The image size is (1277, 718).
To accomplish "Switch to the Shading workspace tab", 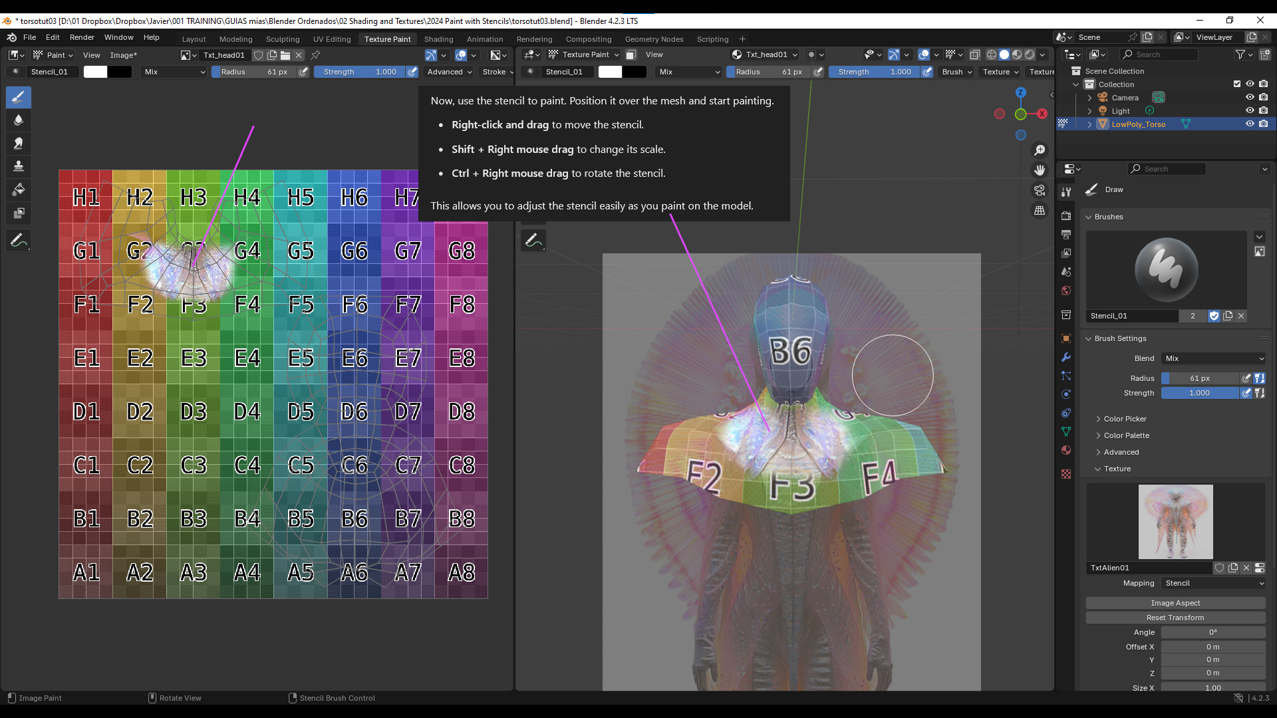I will click(x=439, y=39).
